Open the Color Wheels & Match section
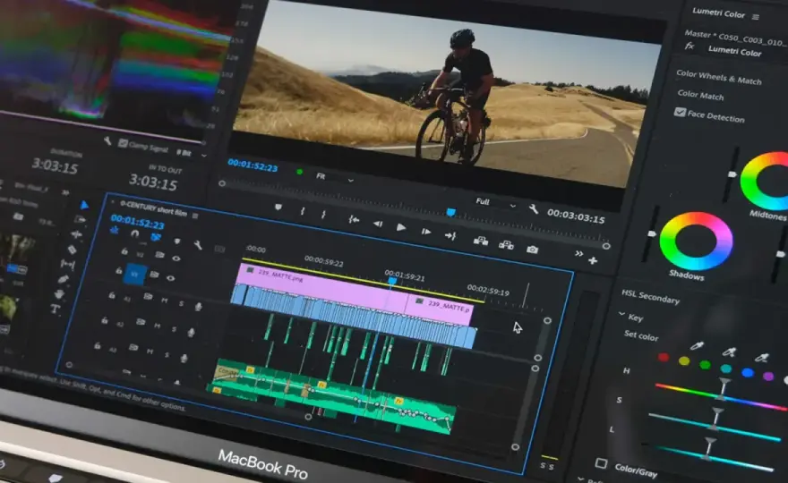 (x=719, y=77)
